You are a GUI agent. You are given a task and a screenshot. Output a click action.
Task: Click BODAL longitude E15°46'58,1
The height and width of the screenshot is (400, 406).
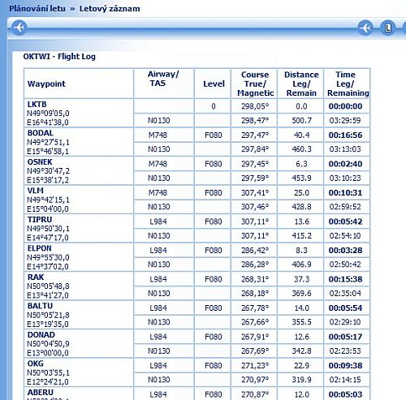coord(48,152)
